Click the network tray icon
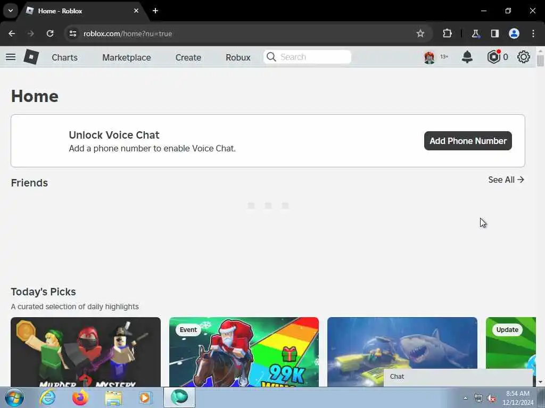 pyautogui.click(x=478, y=398)
